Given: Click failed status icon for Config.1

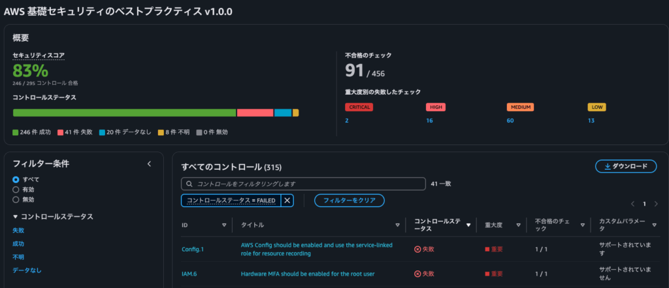Looking at the screenshot, I should [417, 249].
